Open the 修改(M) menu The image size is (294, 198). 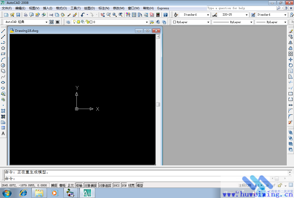(119, 8)
